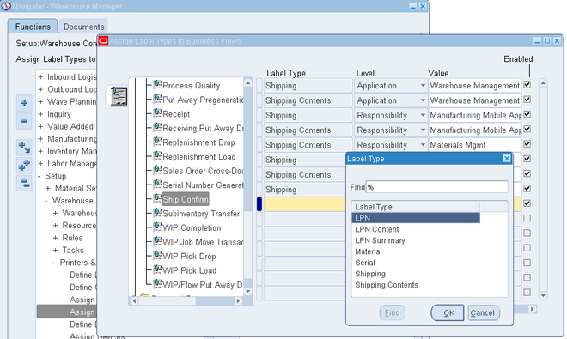The image size is (567, 339).
Task: Uncheck Enabled for first Shipping Application row
Action: coord(527,85)
